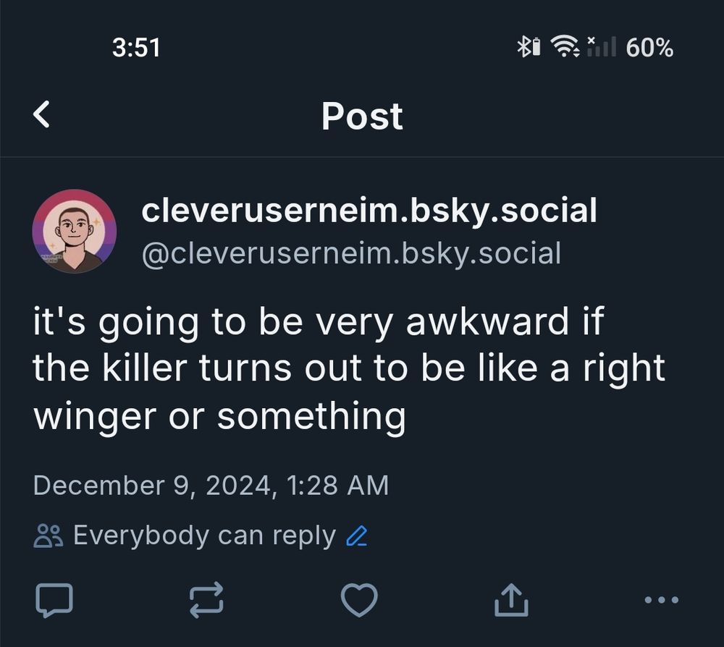Open the cleveruserneim.bsky.social display name
This screenshot has width=724, height=647.
(x=369, y=211)
